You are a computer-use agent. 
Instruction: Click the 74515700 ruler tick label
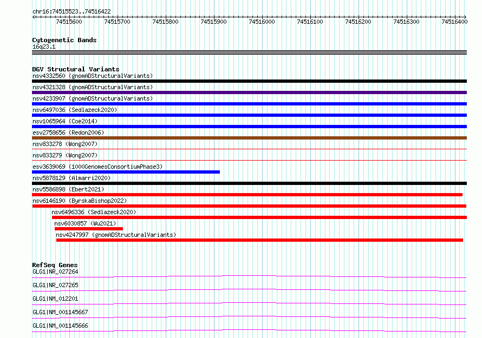[117, 22]
